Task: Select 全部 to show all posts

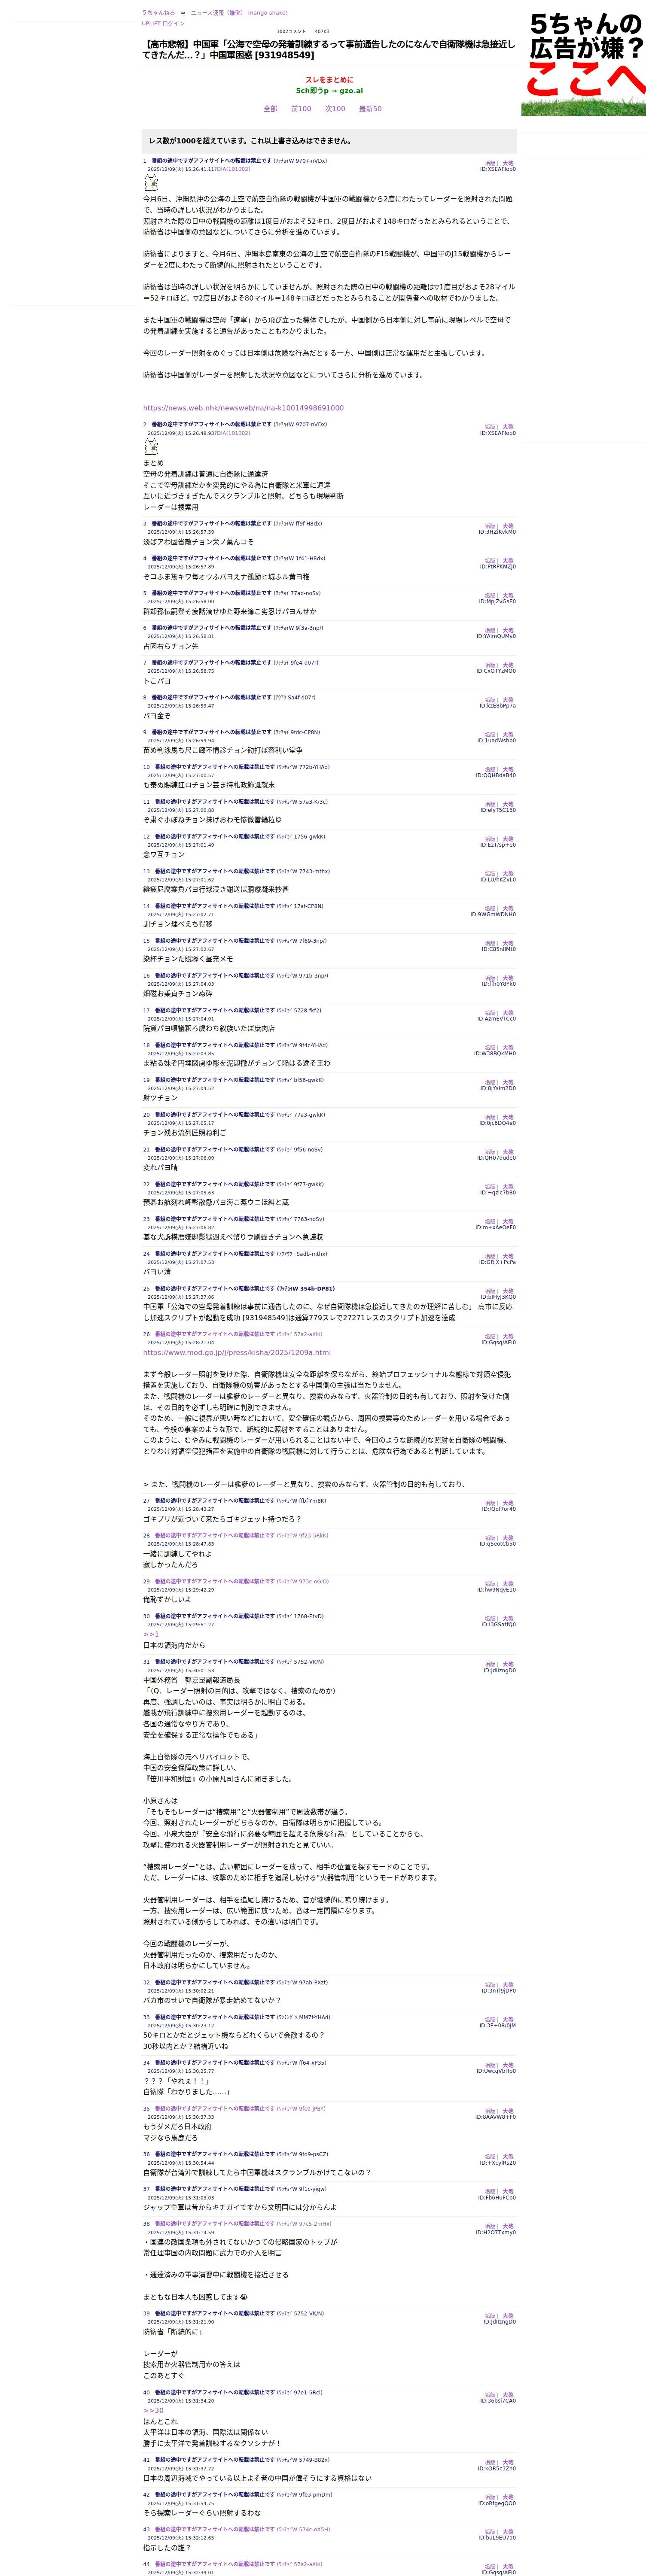Action: point(270,109)
